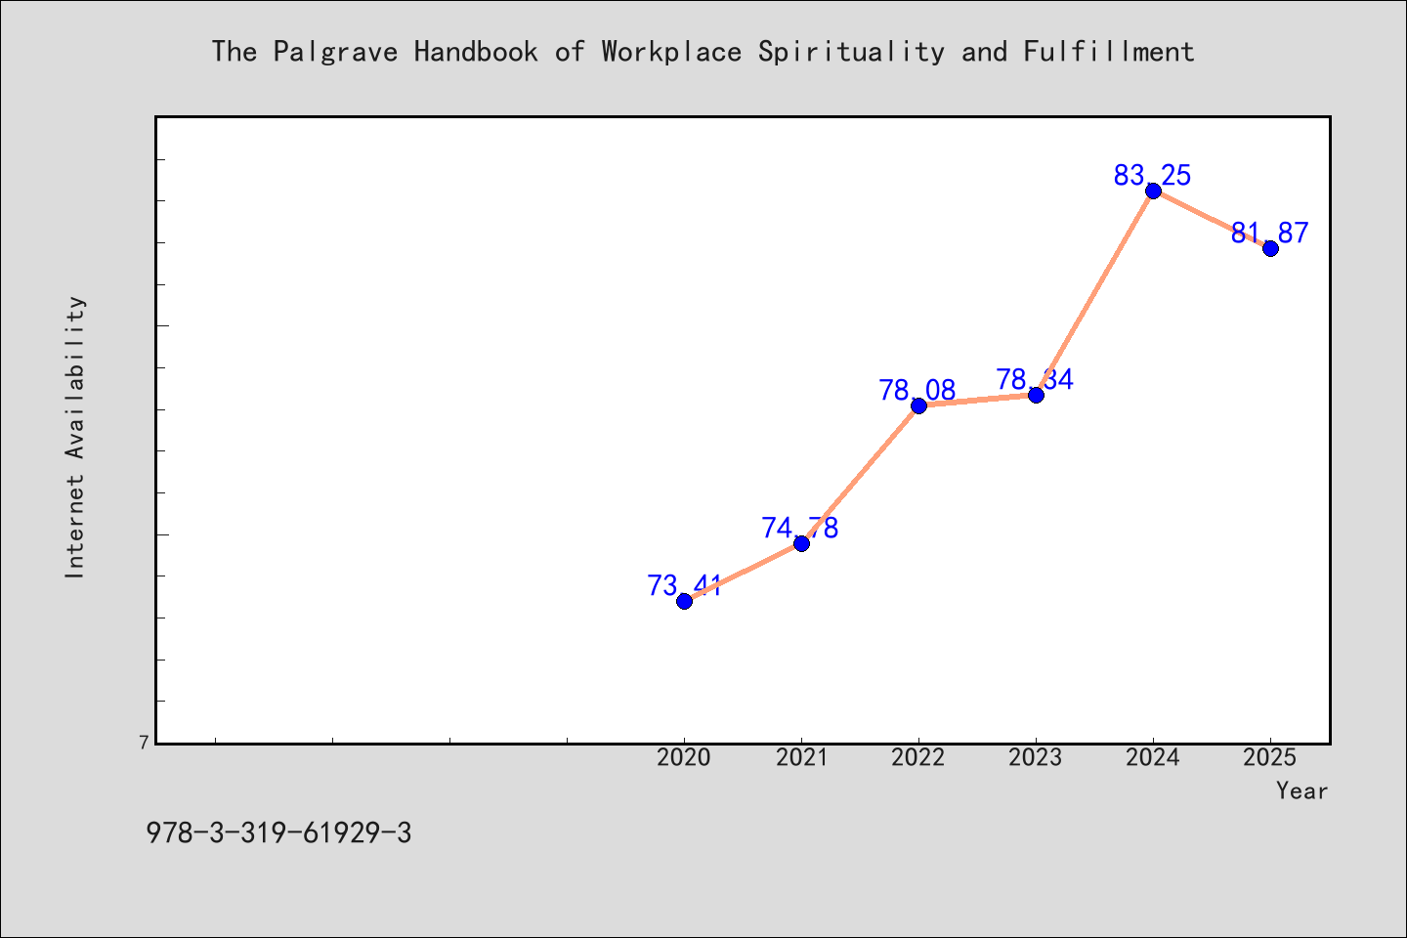Click the y-axis tick label 7
Viewport: 1407px width, 938px height.
pos(144,743)
